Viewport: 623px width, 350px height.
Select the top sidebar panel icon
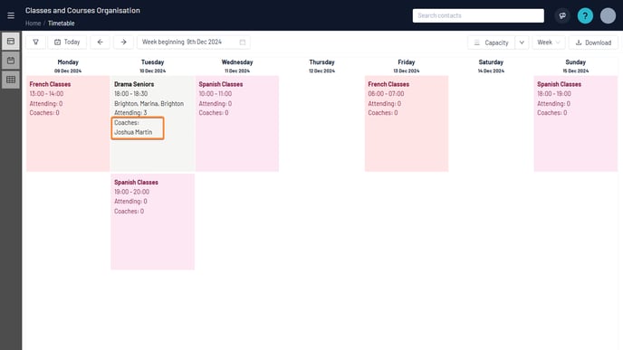[11, 42]
